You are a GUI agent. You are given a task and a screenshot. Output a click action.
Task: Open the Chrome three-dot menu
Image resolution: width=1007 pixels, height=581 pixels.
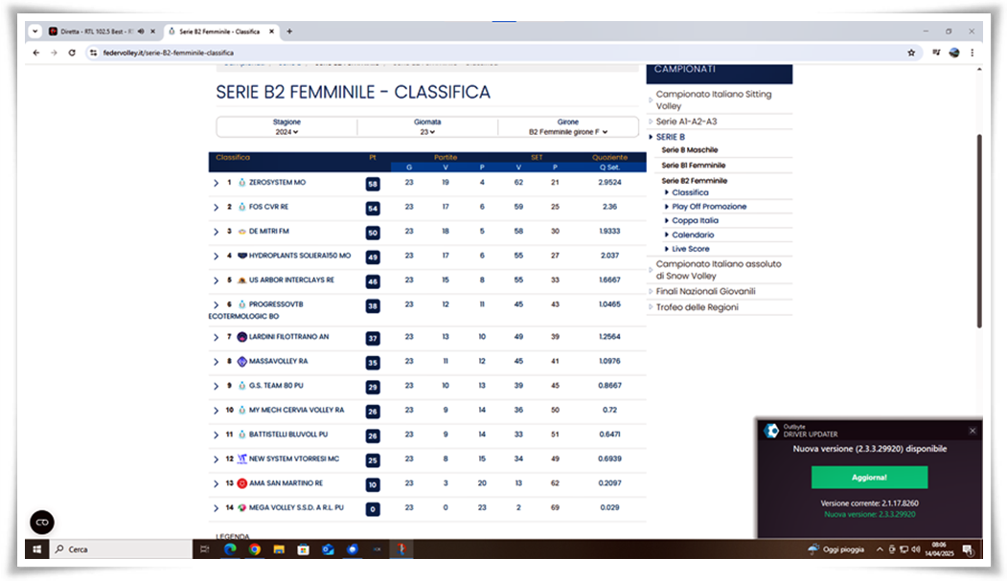click(972, 53)
